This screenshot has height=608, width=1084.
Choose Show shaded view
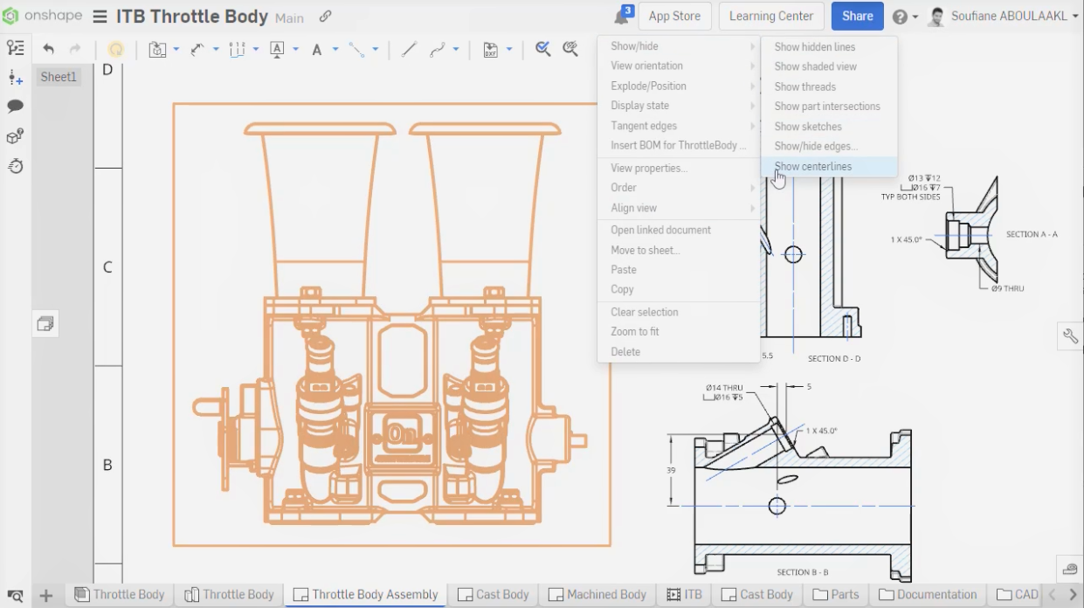pos(829,66)
